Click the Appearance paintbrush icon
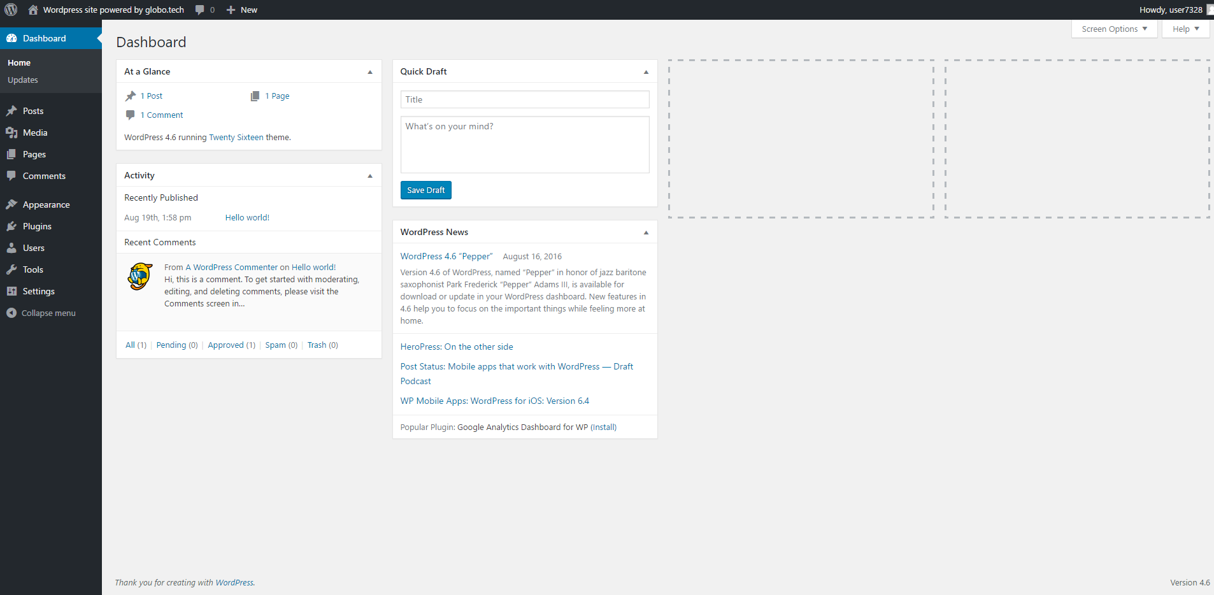 pyautogui.click(x=11, y=204)
